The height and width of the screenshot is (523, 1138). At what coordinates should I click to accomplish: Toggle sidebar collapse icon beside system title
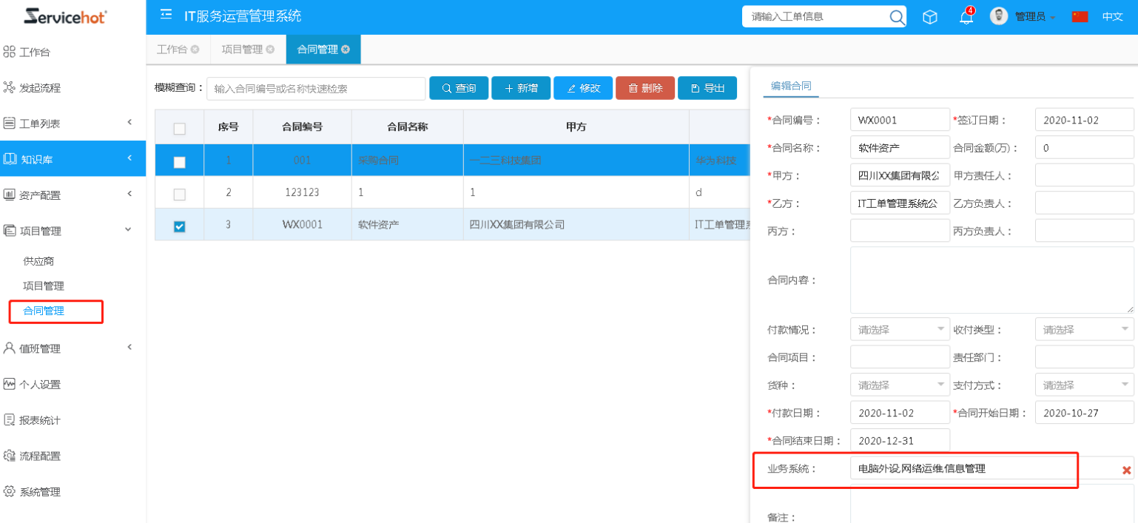(166, 16)
